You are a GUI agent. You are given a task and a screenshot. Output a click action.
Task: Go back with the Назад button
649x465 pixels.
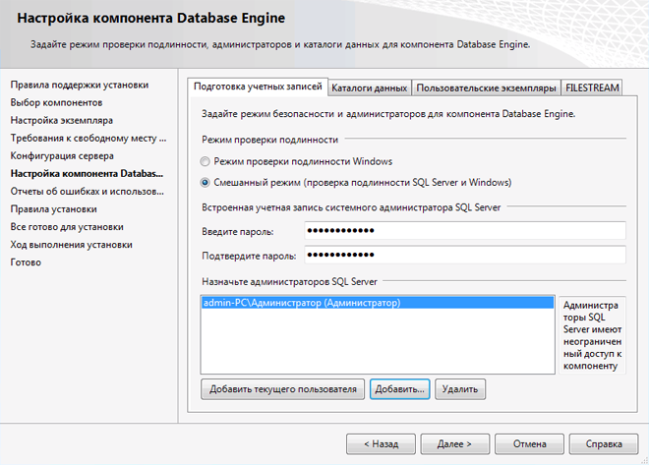pyautogui.click(x=382, y=443)
